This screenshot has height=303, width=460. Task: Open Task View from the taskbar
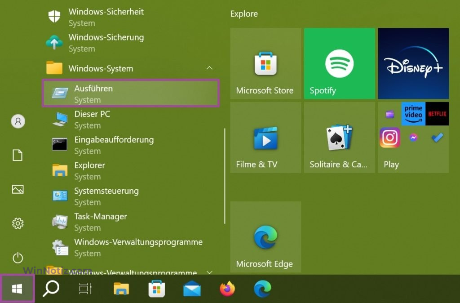click(x=85, y=288)
